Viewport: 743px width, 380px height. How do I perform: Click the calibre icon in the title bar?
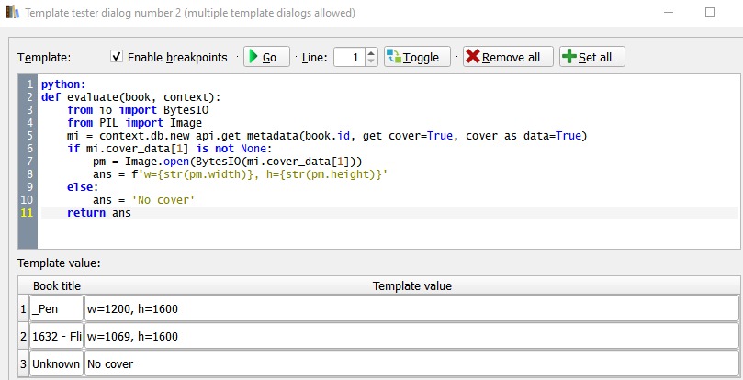coord(13,13)
